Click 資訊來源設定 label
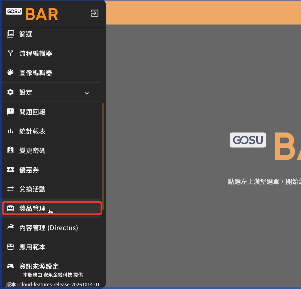301x289 pixels. pyautogui.click(x=39, y=266)
